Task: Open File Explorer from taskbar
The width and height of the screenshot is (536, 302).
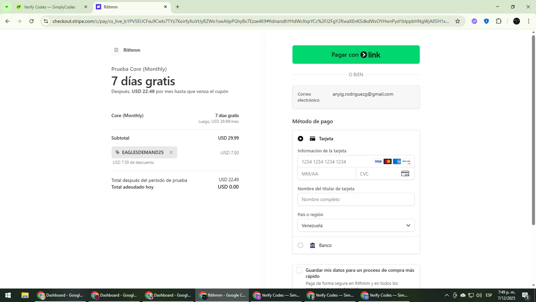Action: 25,296
